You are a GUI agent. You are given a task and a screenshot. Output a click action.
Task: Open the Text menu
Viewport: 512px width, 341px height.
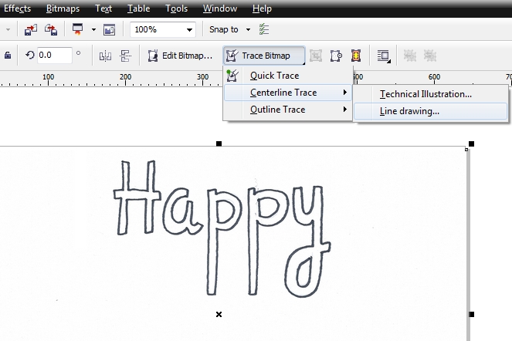(x=103, y=8)
